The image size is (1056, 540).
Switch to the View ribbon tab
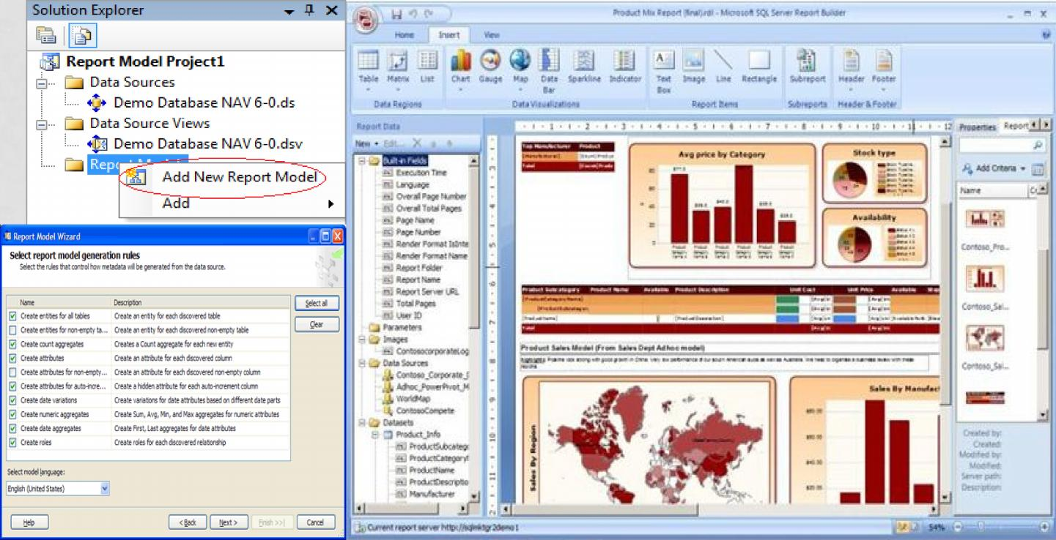[x=492, y=35]
